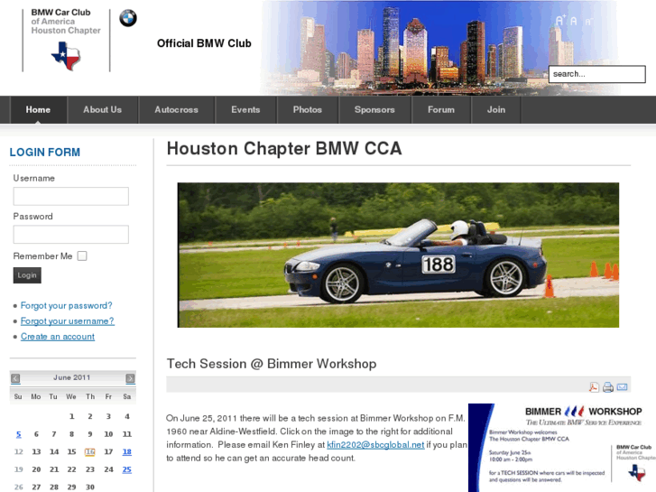This screenshot has width=656, height=492.
Task: Click the Z4 autocross banner photo
Action: click(398, 255)
